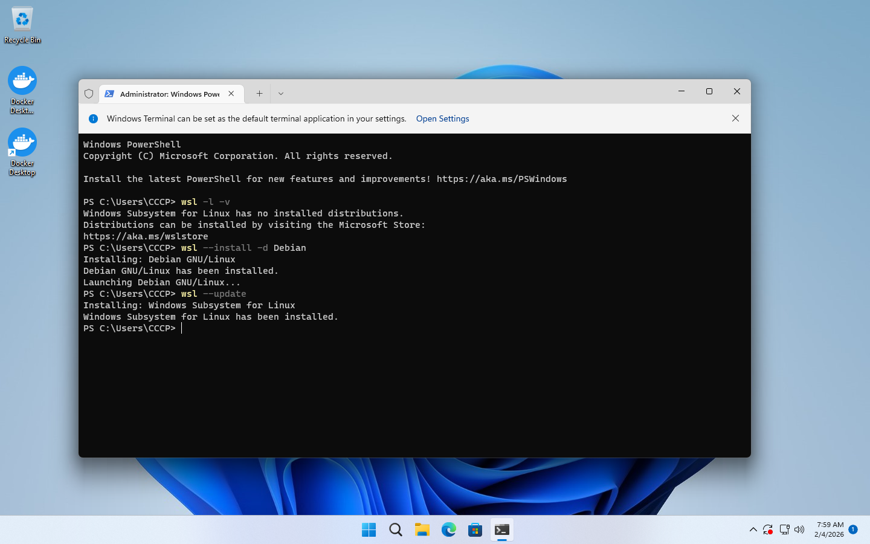Image resolution: width=870 pixels, height=544 pixels.
Task: Click the Open Settings link
Action: [x=442, y=118]
